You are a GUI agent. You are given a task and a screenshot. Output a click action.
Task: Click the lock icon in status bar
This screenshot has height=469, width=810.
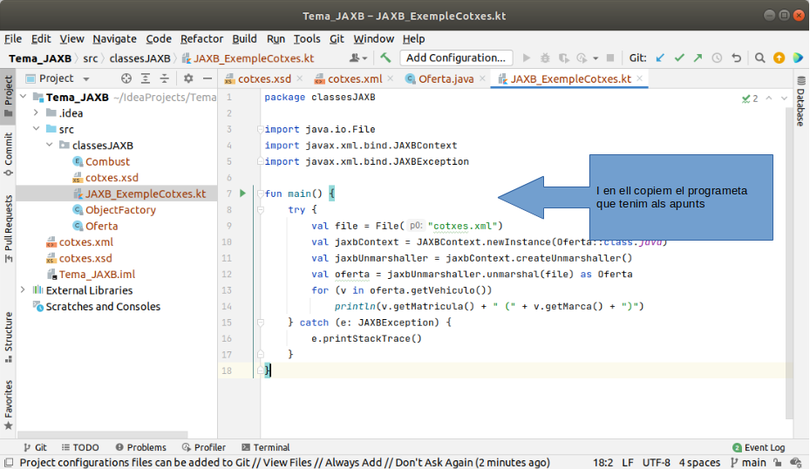click(x=778, y=462)
